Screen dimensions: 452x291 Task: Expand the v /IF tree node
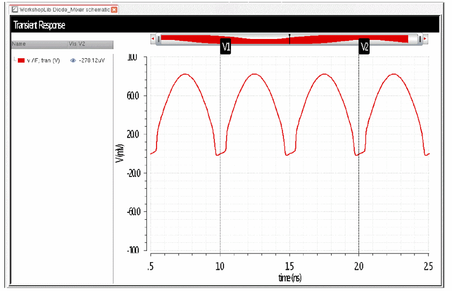[15, 60]
